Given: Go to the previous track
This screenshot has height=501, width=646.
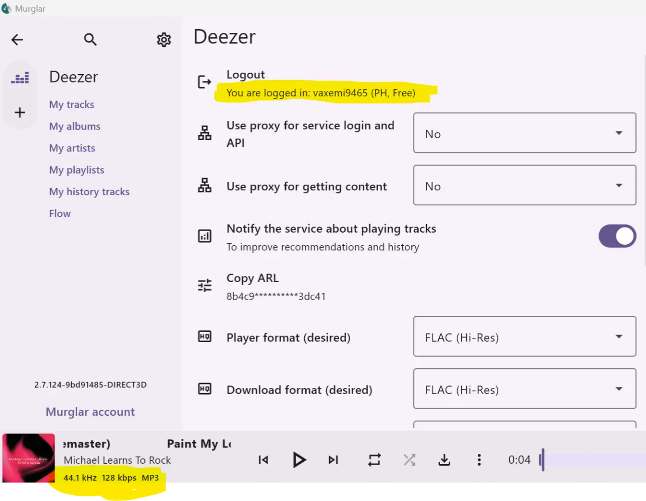Looking at the screenshot, I should click(x=263, y=460).
